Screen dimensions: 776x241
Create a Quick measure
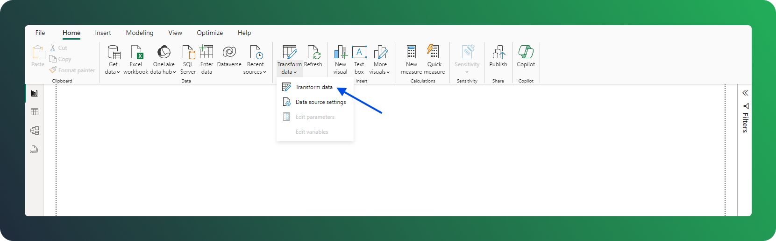pyautogui.click(x=434, y=52)
